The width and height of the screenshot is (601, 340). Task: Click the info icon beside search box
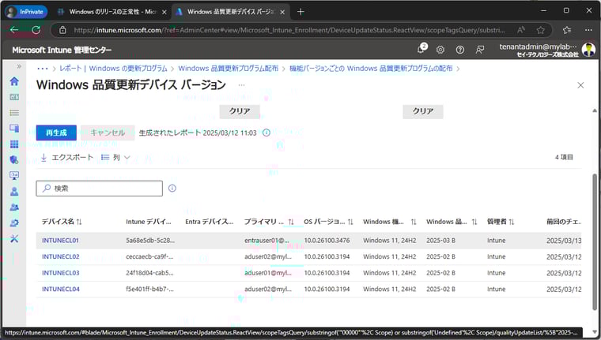click(172, 189)
